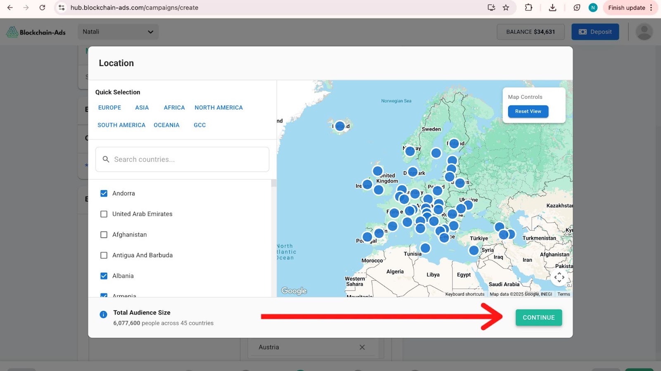Image resolution: width=661 pixels, height=371 pixels.
Task: Click the browser reload icon
Action: coord(42,7)
